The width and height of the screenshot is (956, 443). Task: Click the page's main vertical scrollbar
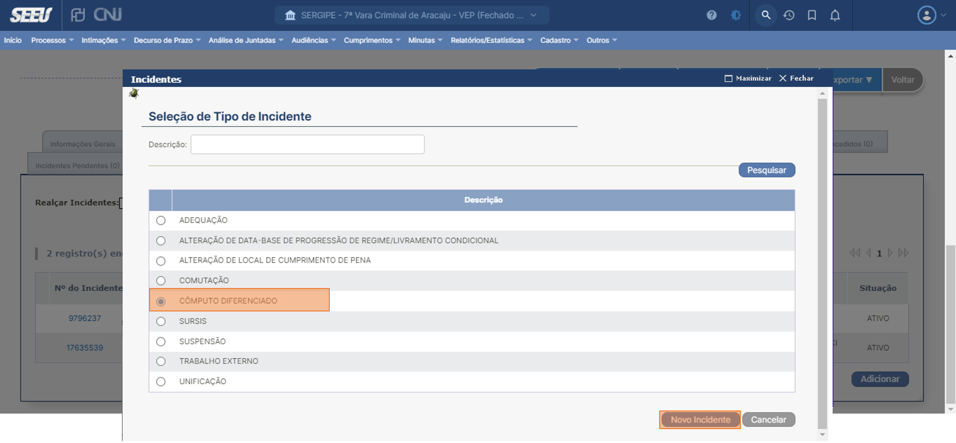tap(950, 325)
